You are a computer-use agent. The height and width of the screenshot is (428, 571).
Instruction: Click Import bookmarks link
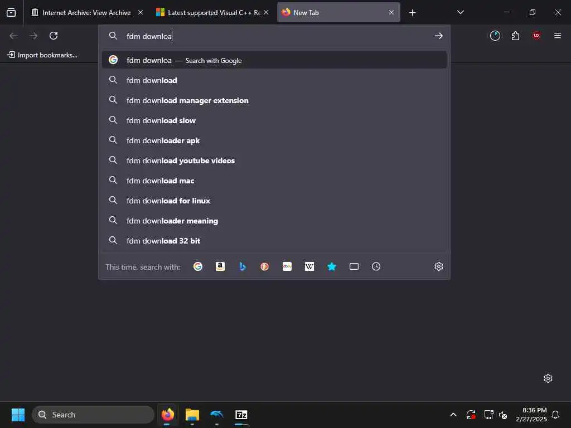42,55
